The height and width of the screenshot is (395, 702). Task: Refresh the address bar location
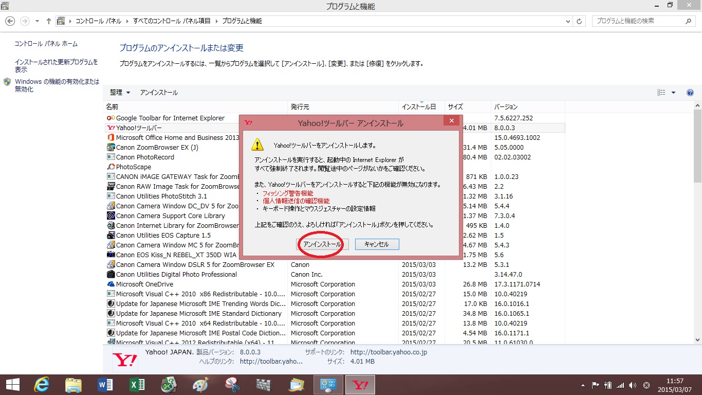point(580,21)
